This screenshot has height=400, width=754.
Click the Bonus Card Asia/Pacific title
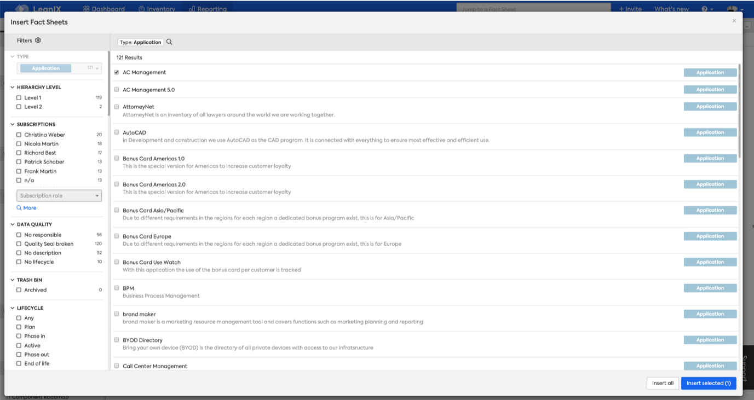[x=153, y=210]
